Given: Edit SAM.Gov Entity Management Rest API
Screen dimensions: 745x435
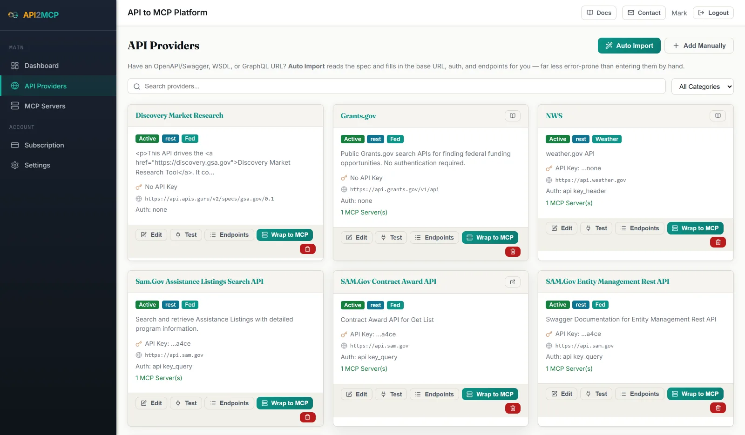Looking at the screenshot, I should pos(562,394).
